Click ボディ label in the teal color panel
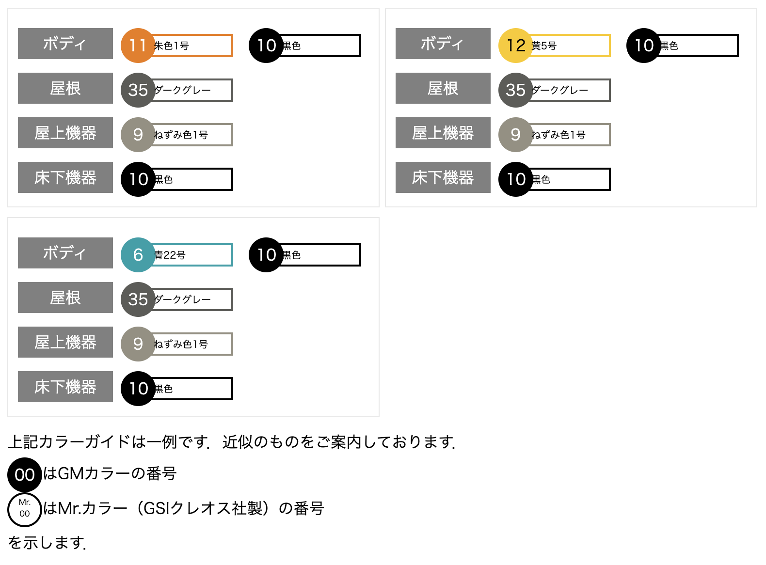This screenshot has height=565, width=766. click(65, 253)
